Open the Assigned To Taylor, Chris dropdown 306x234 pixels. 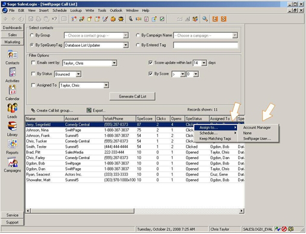[106, 86]
